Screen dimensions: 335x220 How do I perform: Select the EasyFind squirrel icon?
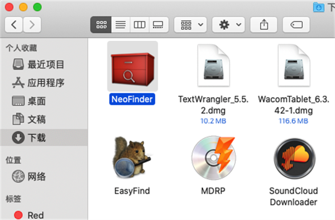point(132,157)
